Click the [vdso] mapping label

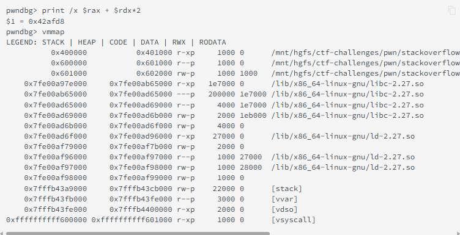[284, 209]
